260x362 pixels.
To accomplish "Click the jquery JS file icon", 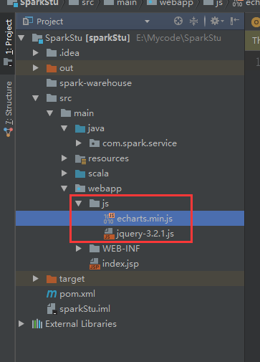I will tap(109, 234).
